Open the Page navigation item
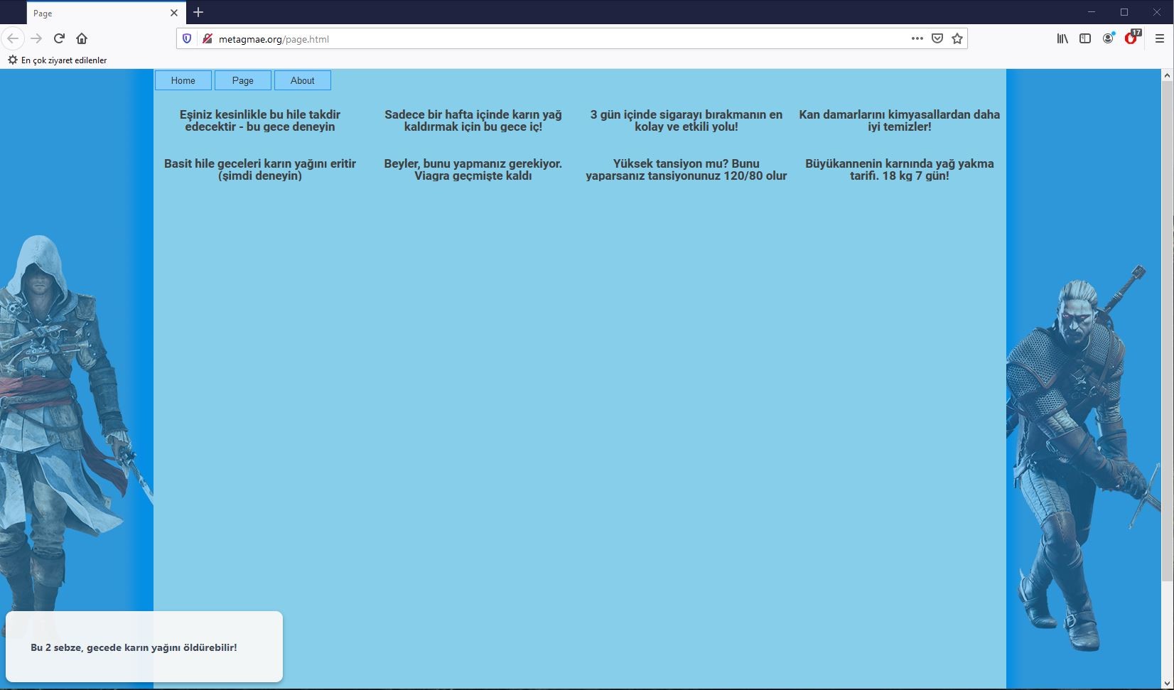The image size is (1174, 690). pyautogui.click(x=243, y=80)
